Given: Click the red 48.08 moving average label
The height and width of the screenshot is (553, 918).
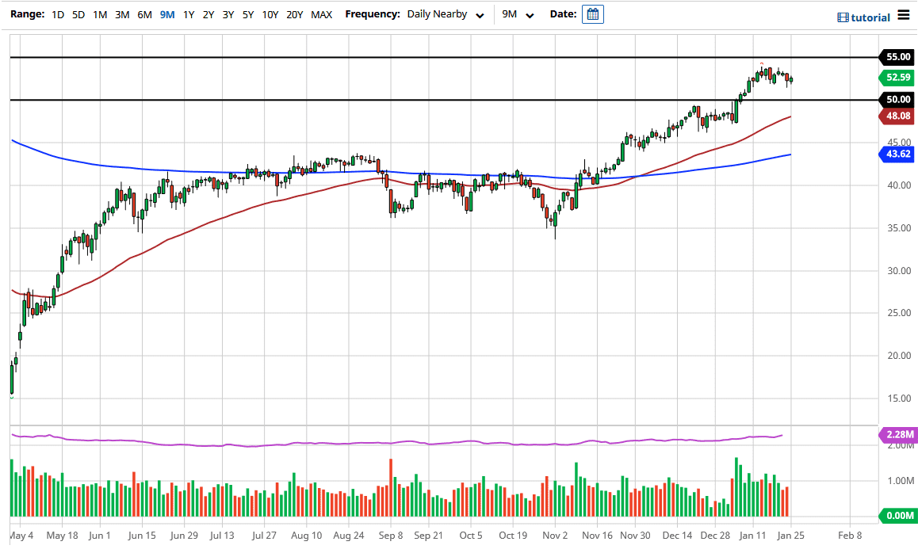Looking at the screenshot, I should point(897,116).
